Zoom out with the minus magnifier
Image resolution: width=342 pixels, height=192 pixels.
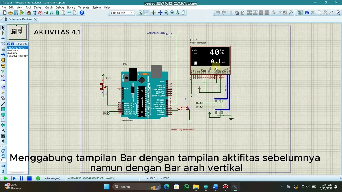coord(172,13)
